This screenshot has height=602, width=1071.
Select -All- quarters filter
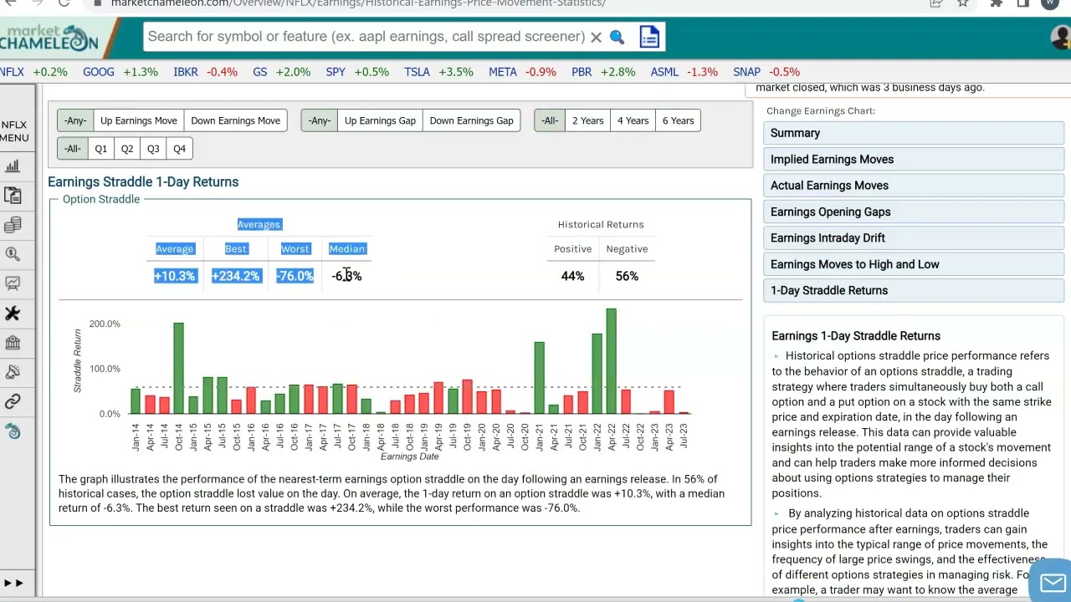[73, 149]
